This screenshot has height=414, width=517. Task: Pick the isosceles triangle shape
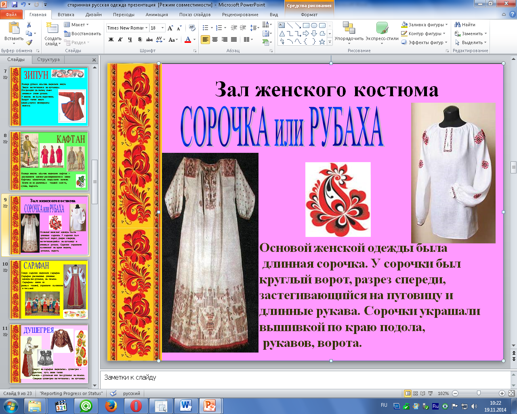pyautogui.click(x=282, y=34)
